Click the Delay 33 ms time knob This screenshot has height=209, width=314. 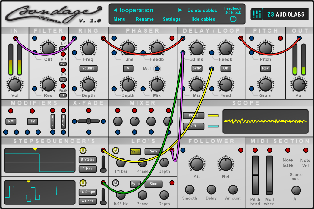click(x=197, y=48)
